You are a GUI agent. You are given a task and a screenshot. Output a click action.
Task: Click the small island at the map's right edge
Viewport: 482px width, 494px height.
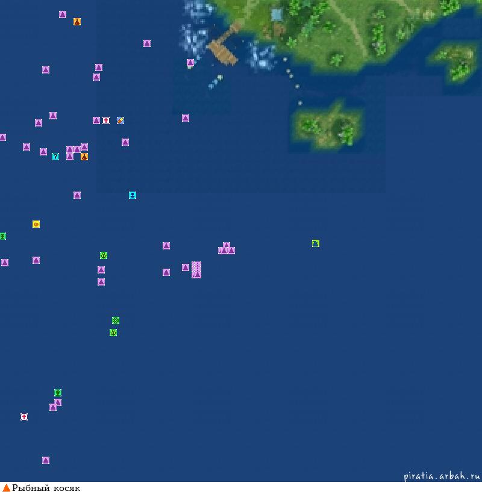(x=455, y=61)
